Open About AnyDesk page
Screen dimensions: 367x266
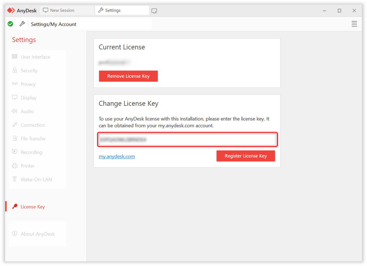[x=37, y=234]
